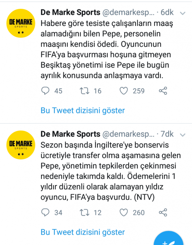The width and height of the screenshot is (192, 245).
Task: Like the tweet with 259 likes
Action: (124, 91)
